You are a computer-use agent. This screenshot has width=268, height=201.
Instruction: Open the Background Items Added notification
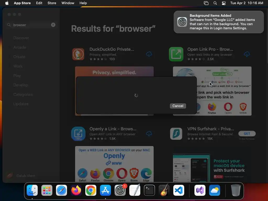[x=219, y=22]
